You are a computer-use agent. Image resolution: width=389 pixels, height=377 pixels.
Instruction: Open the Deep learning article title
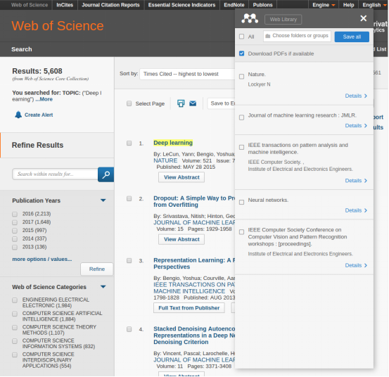coord(173,143)
